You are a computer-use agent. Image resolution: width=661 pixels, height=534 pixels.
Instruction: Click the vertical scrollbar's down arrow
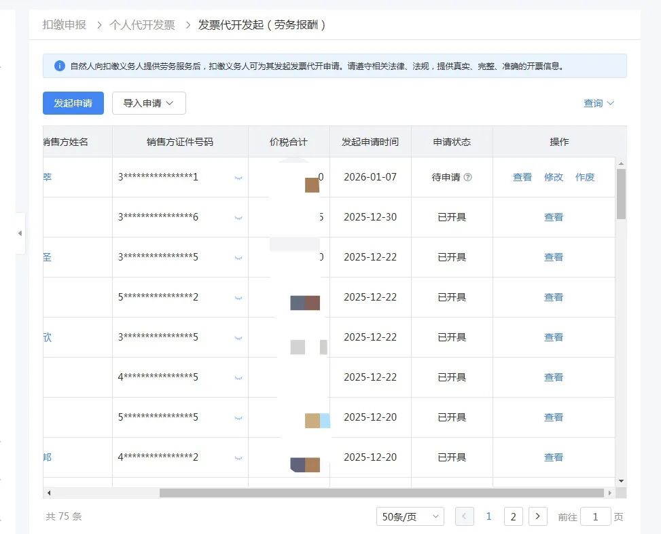click(x=621, y=480)
